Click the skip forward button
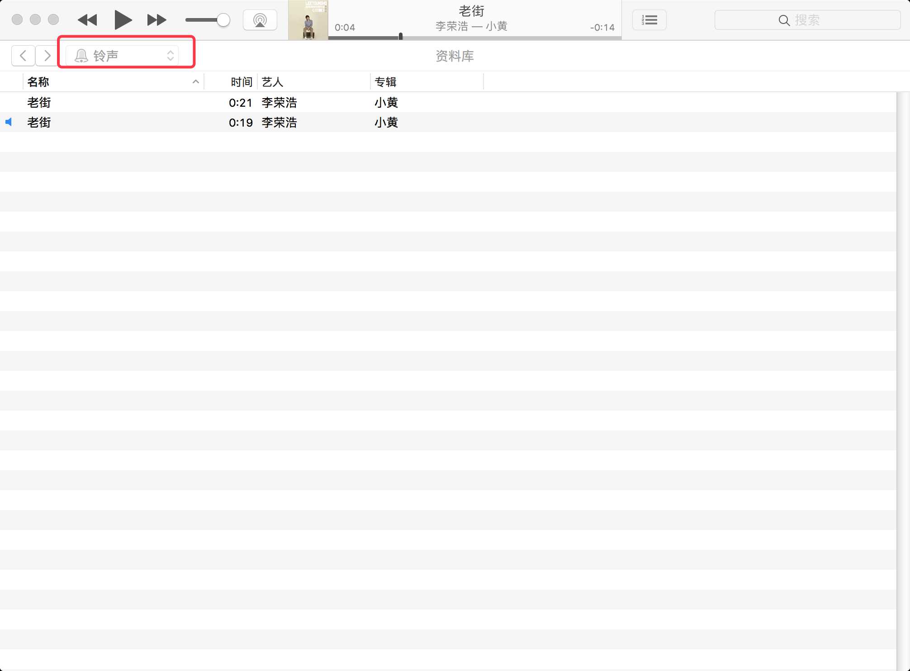This screenshot has height=671, width=910. 156,19
